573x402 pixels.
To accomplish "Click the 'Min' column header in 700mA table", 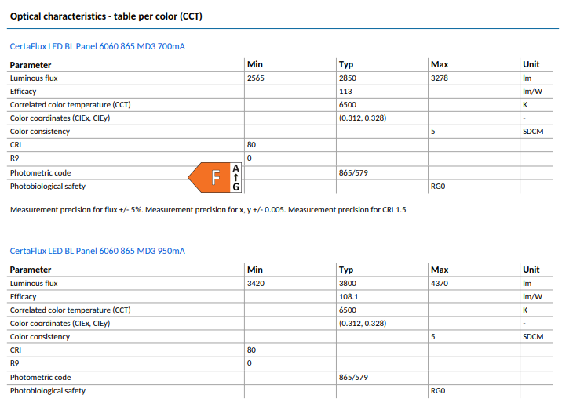I will (x=254, y=64).
